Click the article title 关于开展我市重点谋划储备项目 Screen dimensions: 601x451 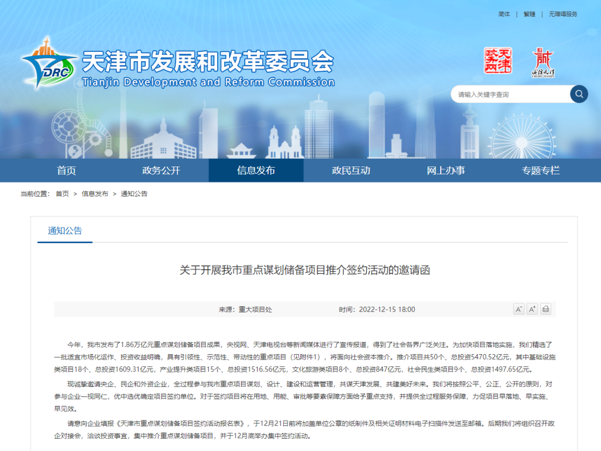tap(305, 270)
